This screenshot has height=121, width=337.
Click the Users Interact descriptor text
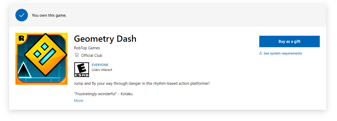tap(102, 70)
